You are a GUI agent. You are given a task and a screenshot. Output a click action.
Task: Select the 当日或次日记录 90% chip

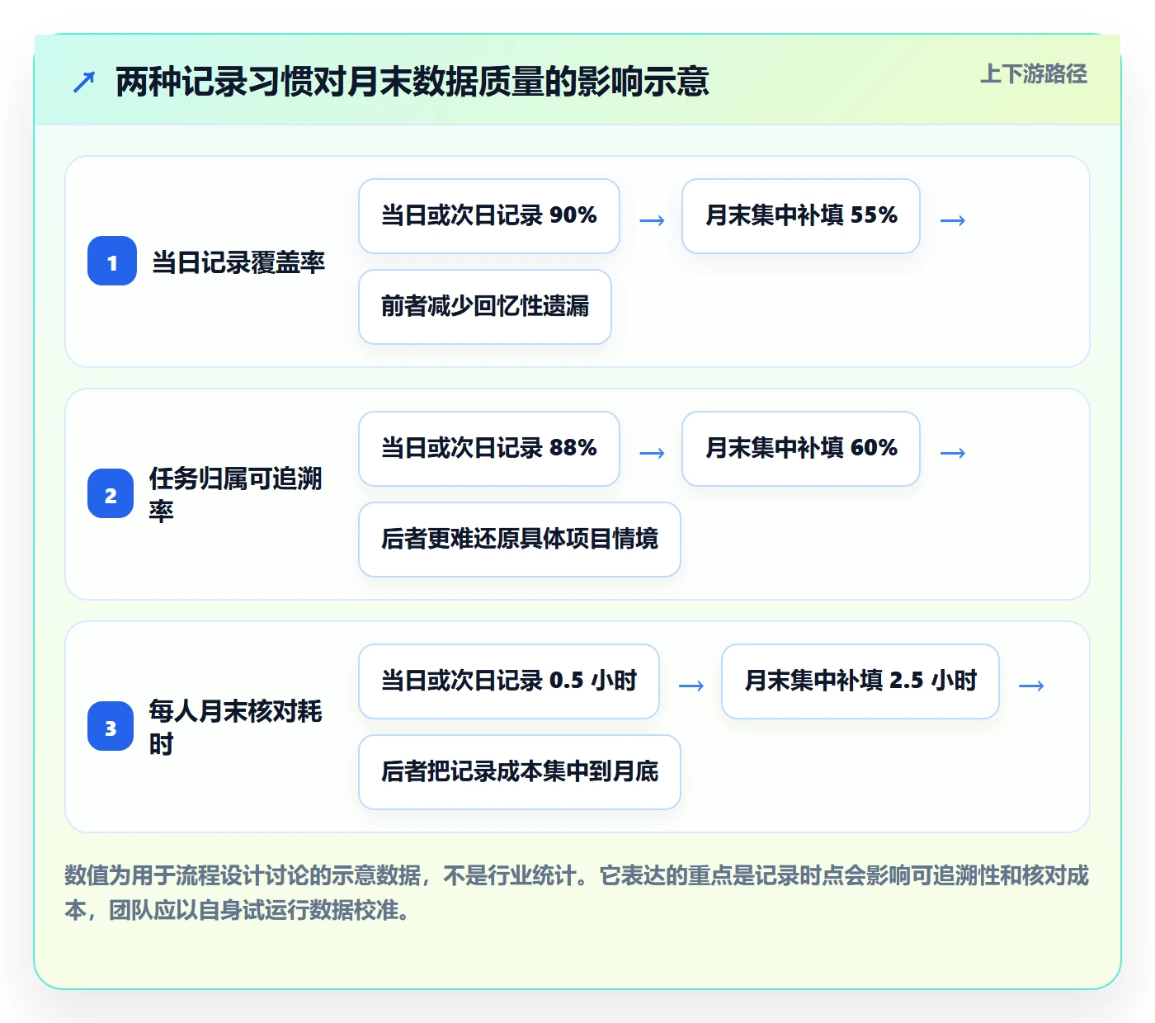tap(489, 216)
